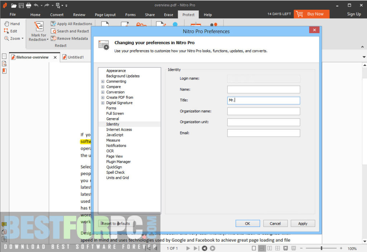Switch to the Home ribbon tab
This screenshot has width=367, height=252.
[35, 14]
